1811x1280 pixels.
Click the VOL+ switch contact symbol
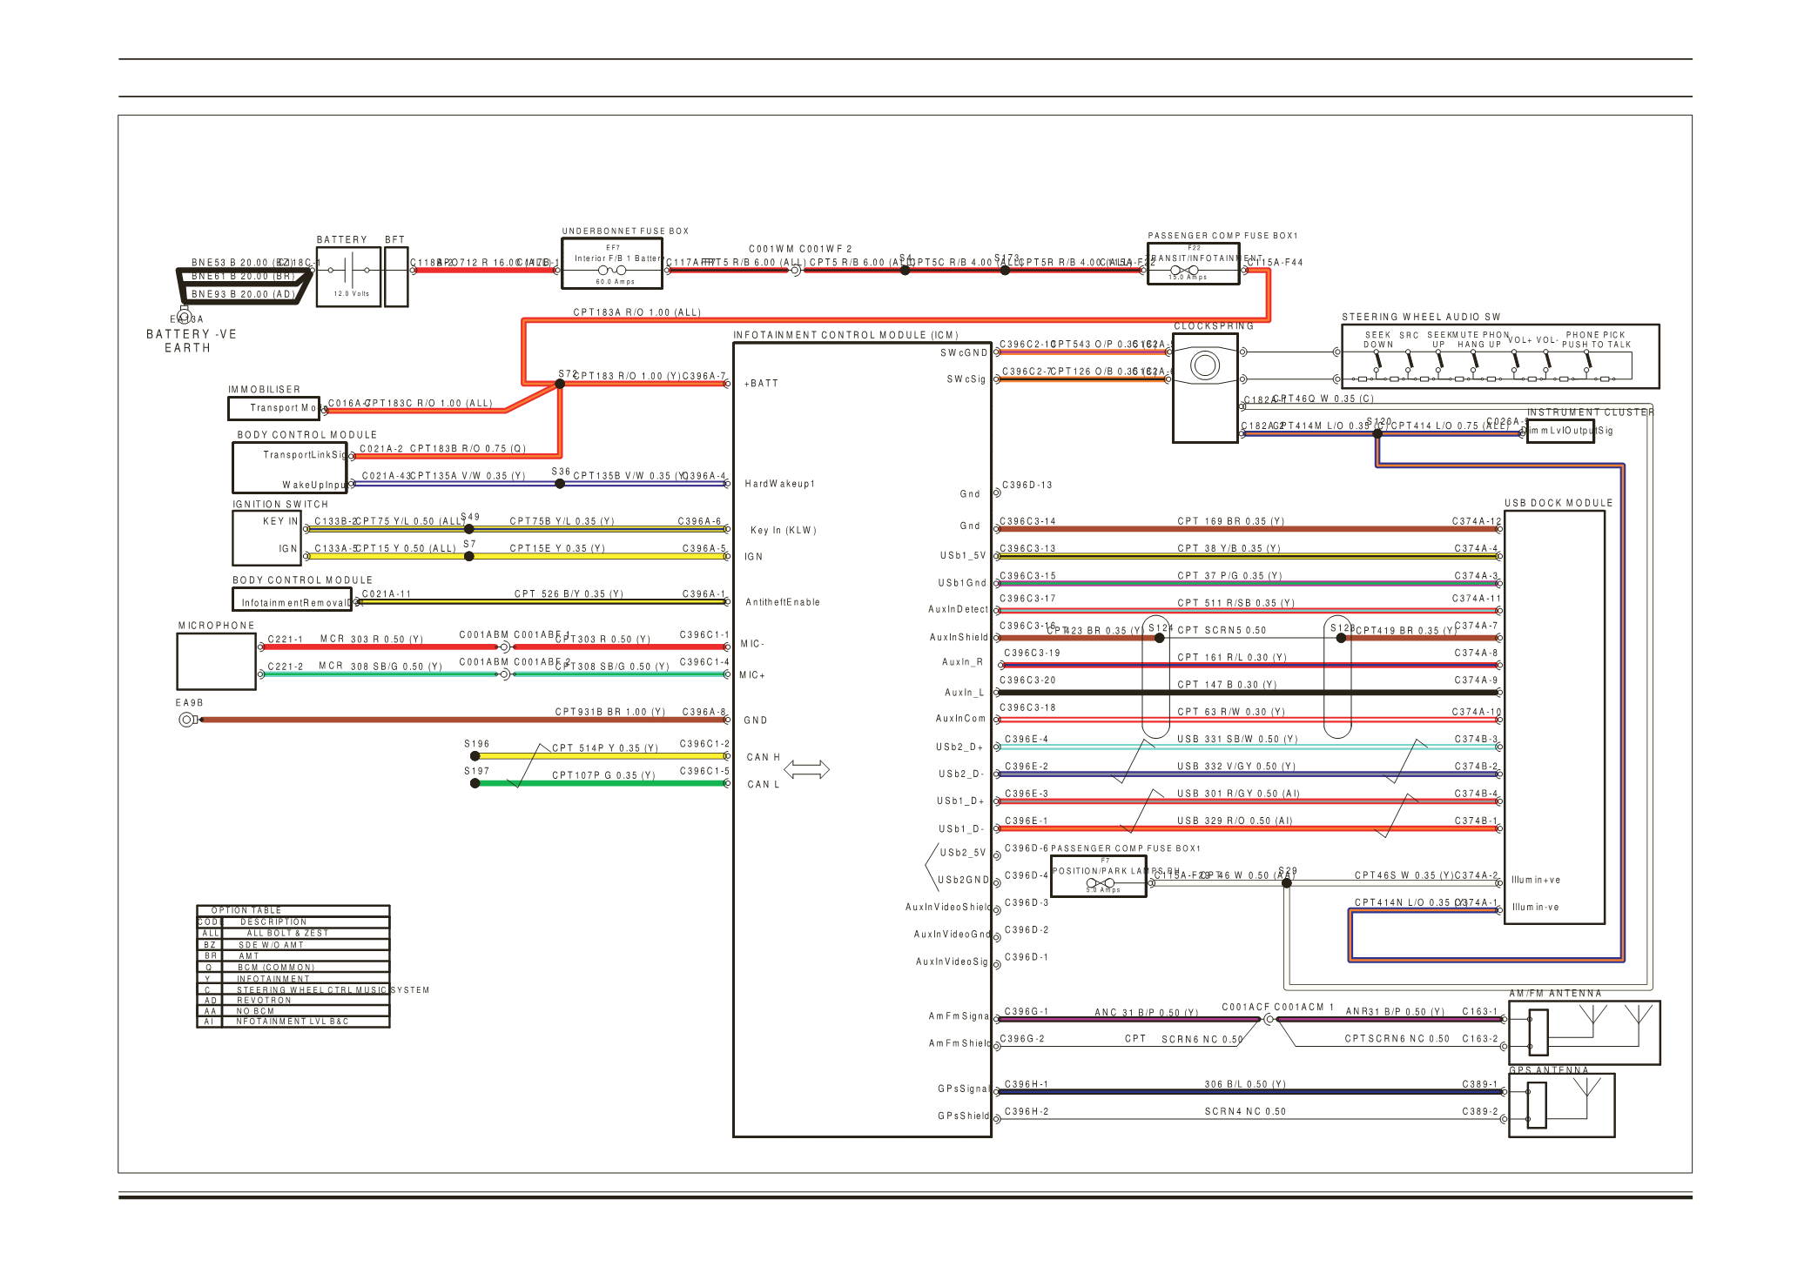coord(1515,359)
